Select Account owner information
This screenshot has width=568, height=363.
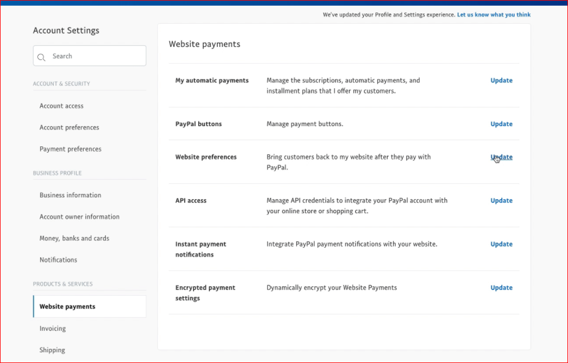79,217
